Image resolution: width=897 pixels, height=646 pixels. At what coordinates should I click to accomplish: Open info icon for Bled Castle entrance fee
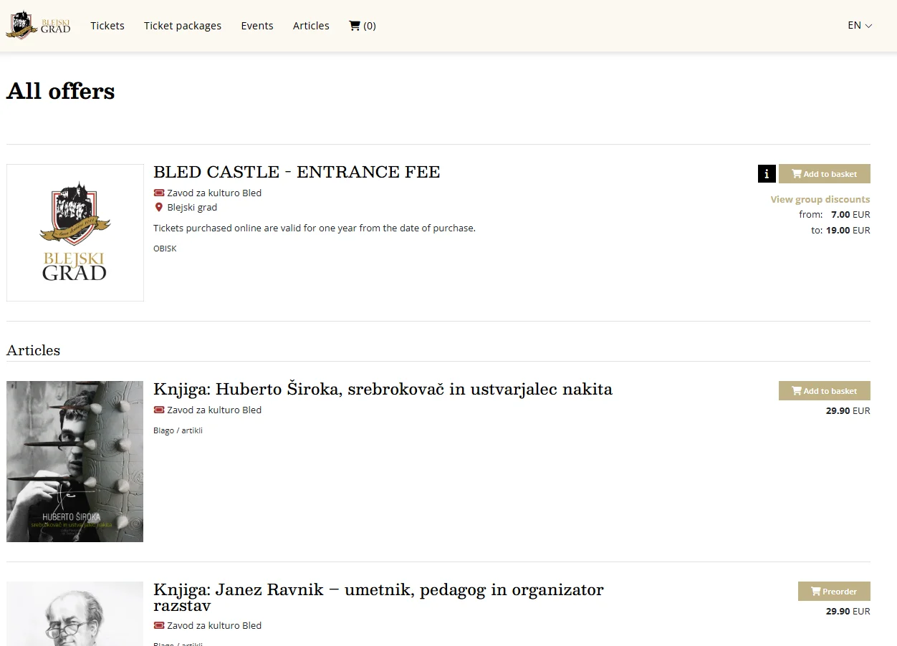pos(767,173)
